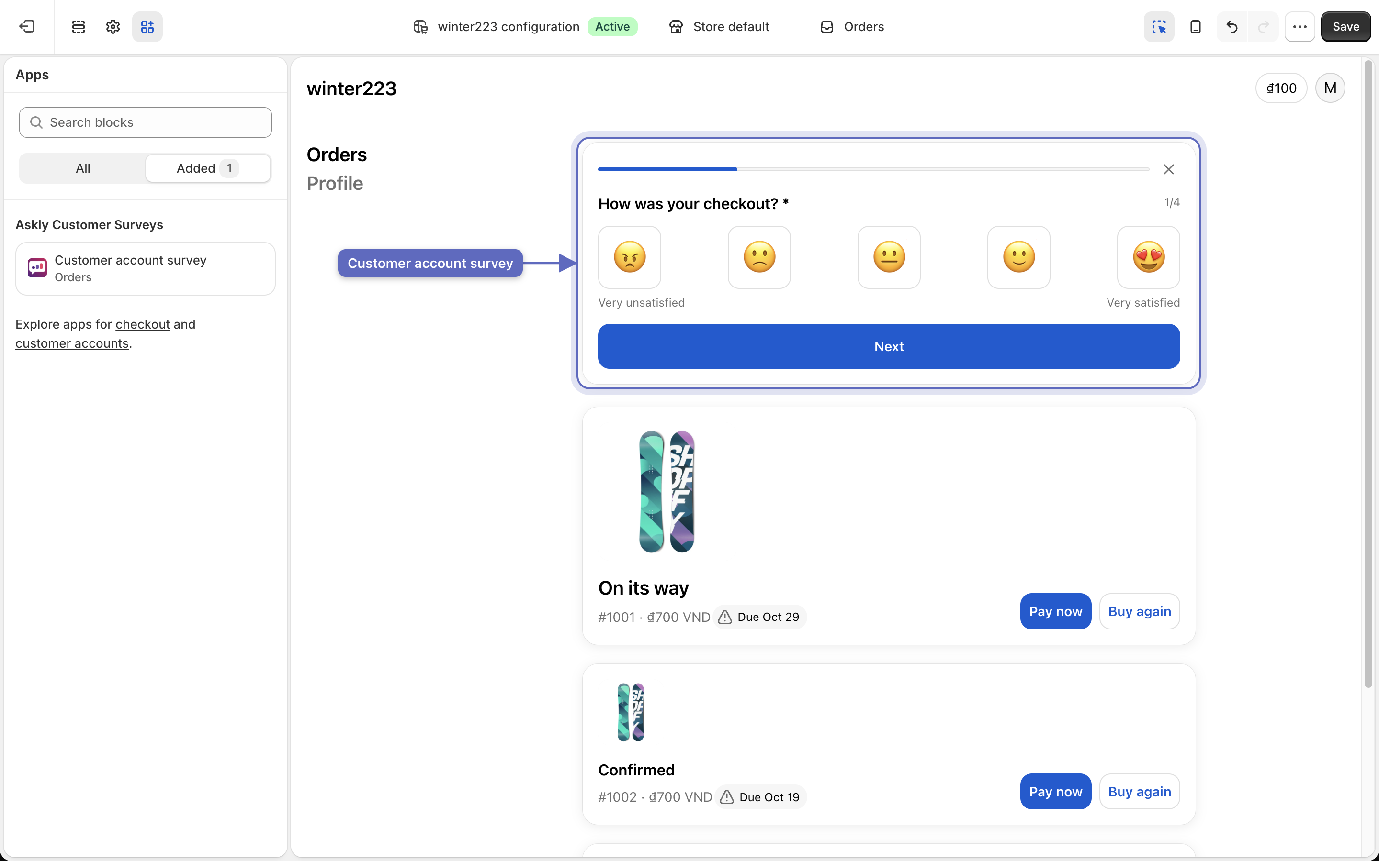Click the đ100 balance pill
1379x861 pixels.
click(1281, 88)
